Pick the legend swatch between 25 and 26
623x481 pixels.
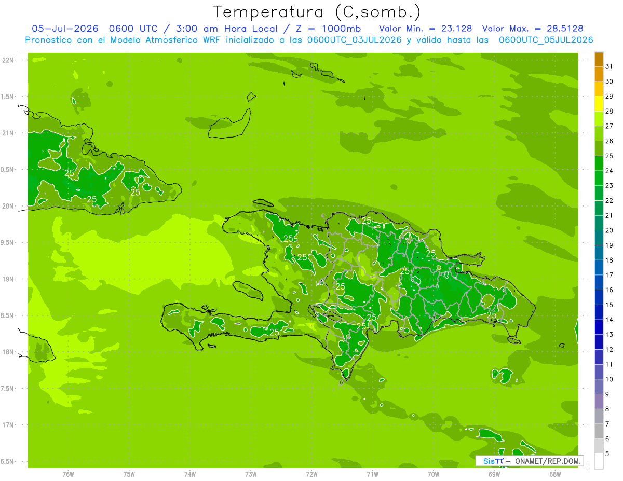click(x=599, y=149)
